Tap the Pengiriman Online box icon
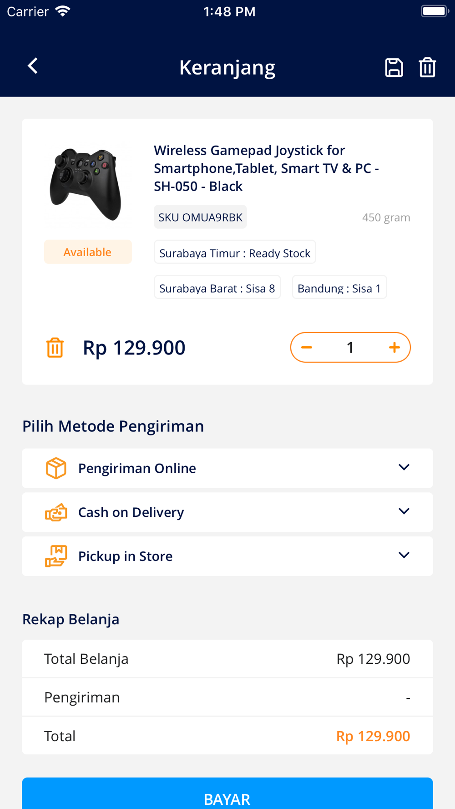The image size is (455, 809). coord(56,468)
